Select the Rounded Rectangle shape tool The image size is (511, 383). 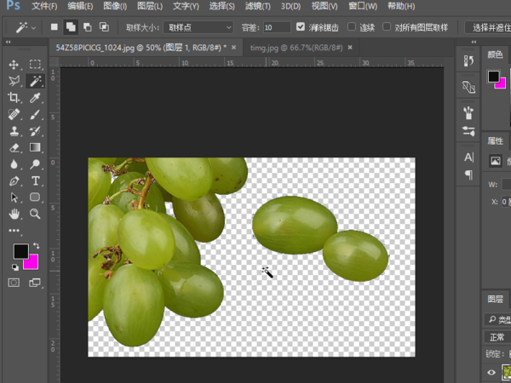(35, 197)
